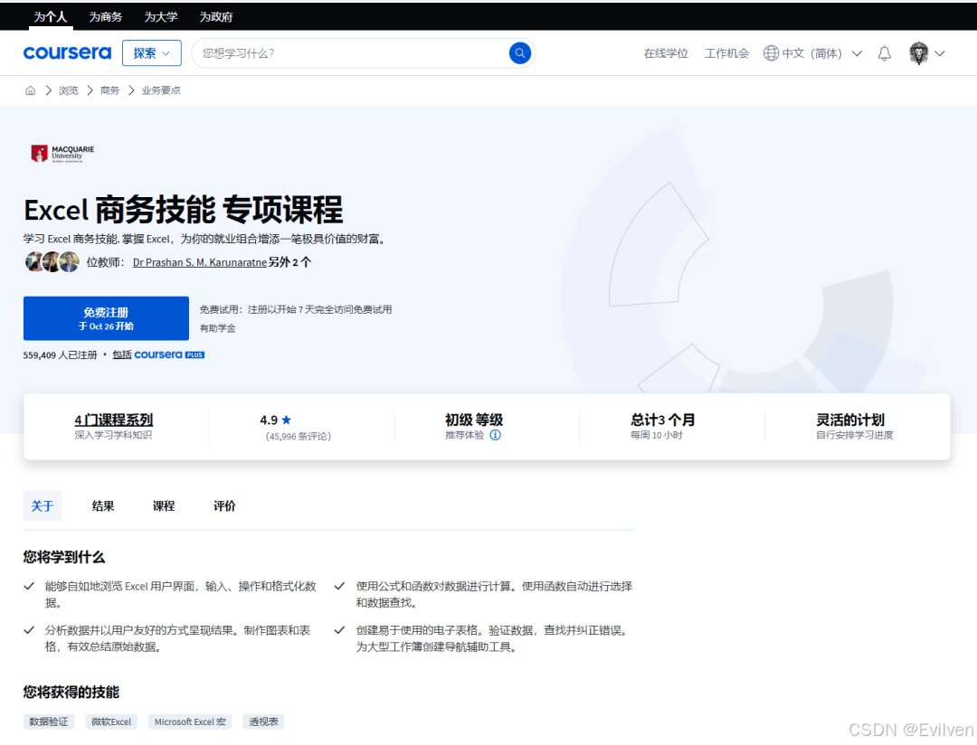Image resolution: width=977 pixels, height=745 pixels.
Task: Select the 为个人 top tab
Action: [x=51, y=17]
